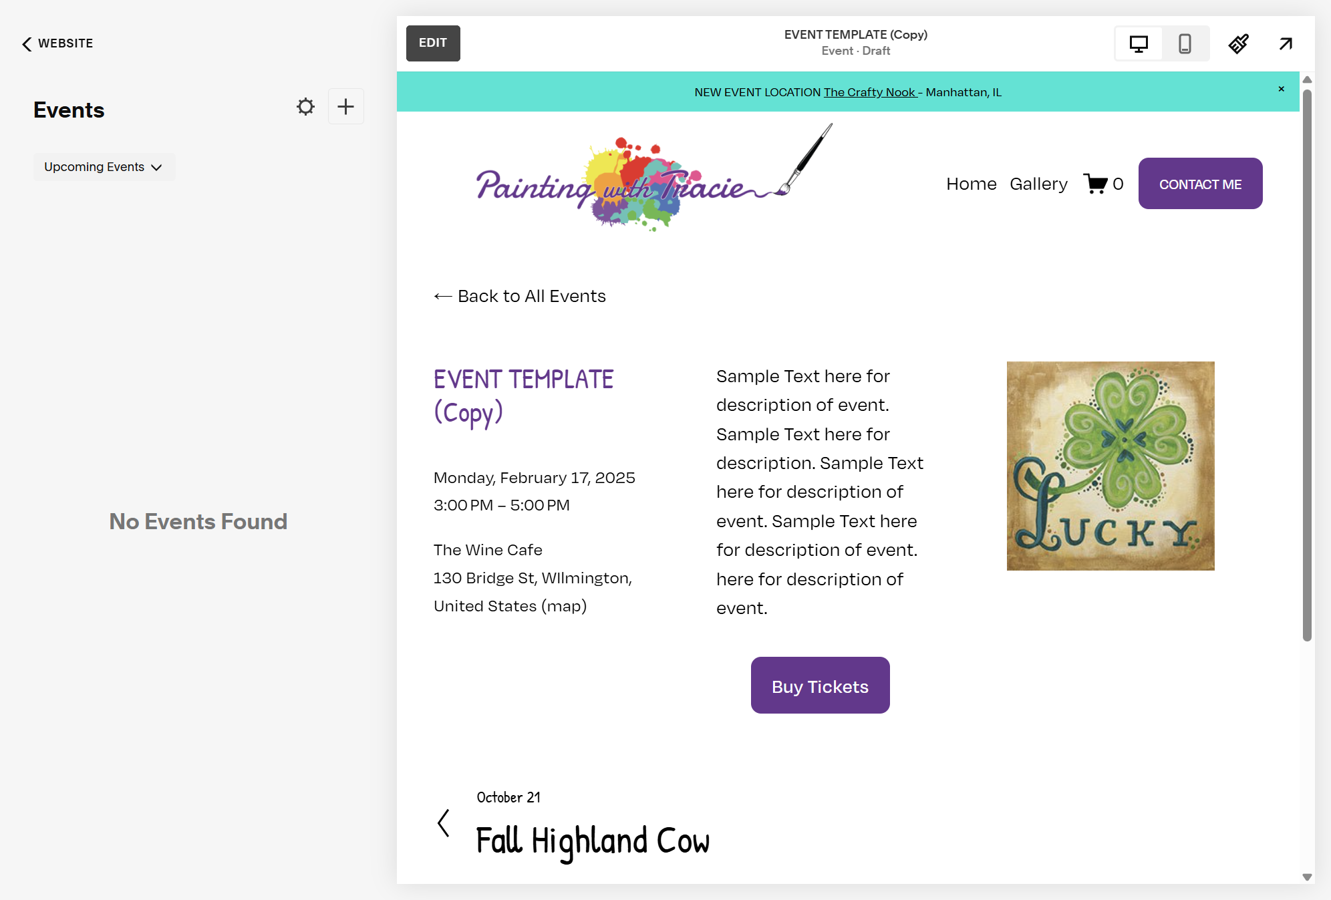This screenshot has height=900, width=1331.
Task: Switch to desktop preview view
Action: [x=1139, y=44]
